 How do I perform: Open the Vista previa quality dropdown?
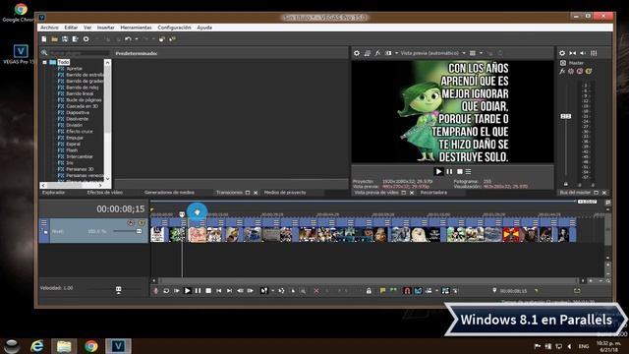coord(464,53)
